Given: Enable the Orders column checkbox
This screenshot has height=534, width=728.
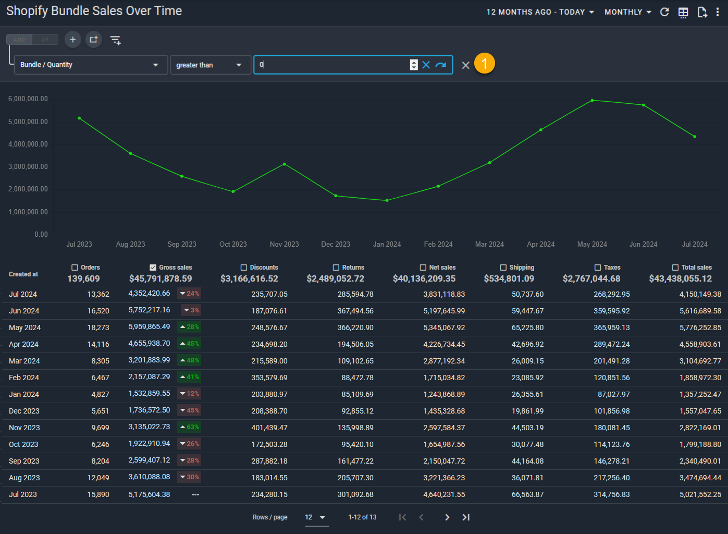Looking at the screenshot, I should tap(75, 268).
